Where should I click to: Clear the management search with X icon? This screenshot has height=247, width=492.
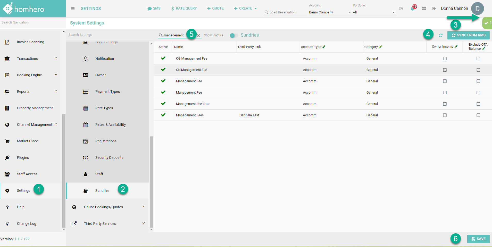tap(198, 35)
